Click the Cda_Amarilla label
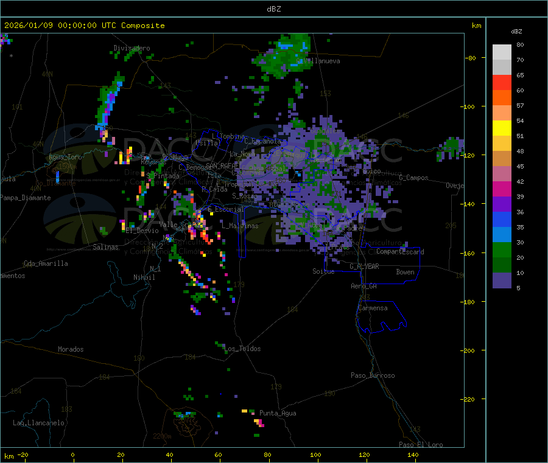Screen dimensions: 548x463 click(46, 263)
